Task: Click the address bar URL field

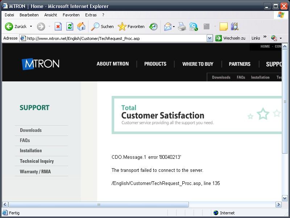Action: [x=116, y=39]
